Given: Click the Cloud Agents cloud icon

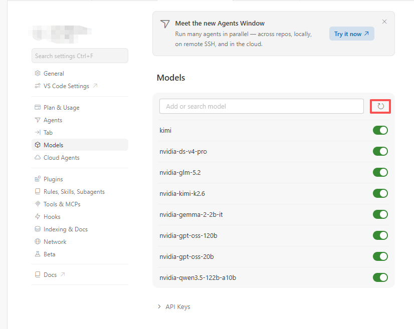Looking at the screenshot, I should click(x=38, y=158).
